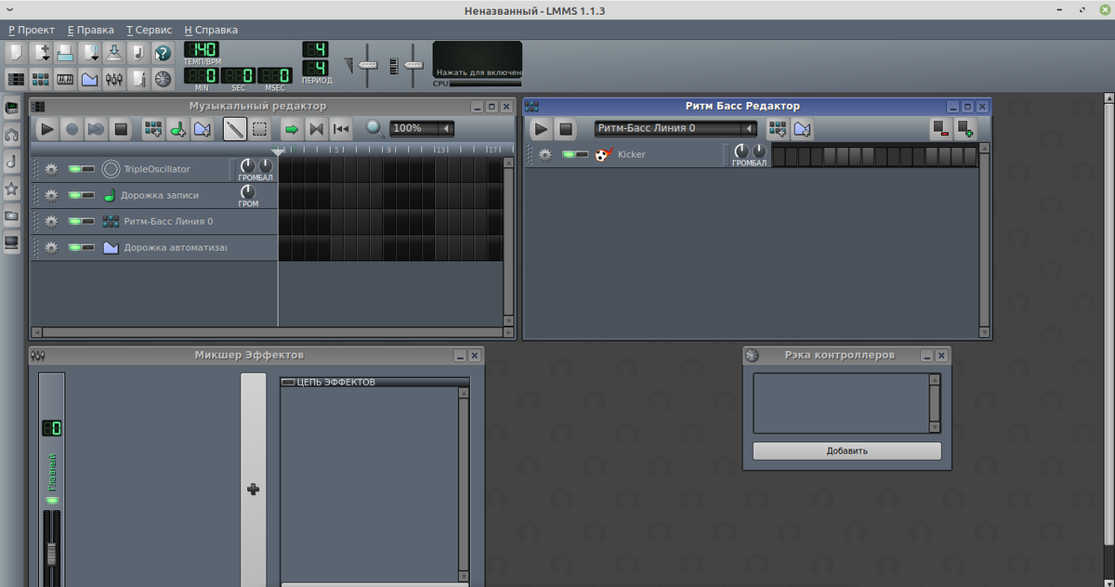
Task: Enable the effects chain checkbox
Action: (287, 382)
